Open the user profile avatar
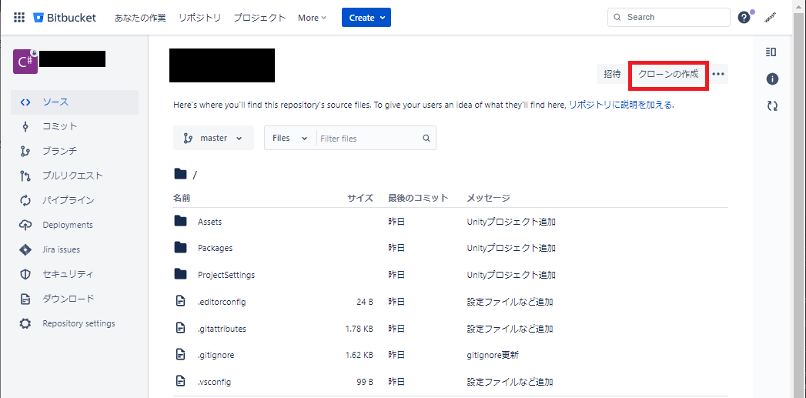This screenshot has height=398, width=806. (770, 17)
